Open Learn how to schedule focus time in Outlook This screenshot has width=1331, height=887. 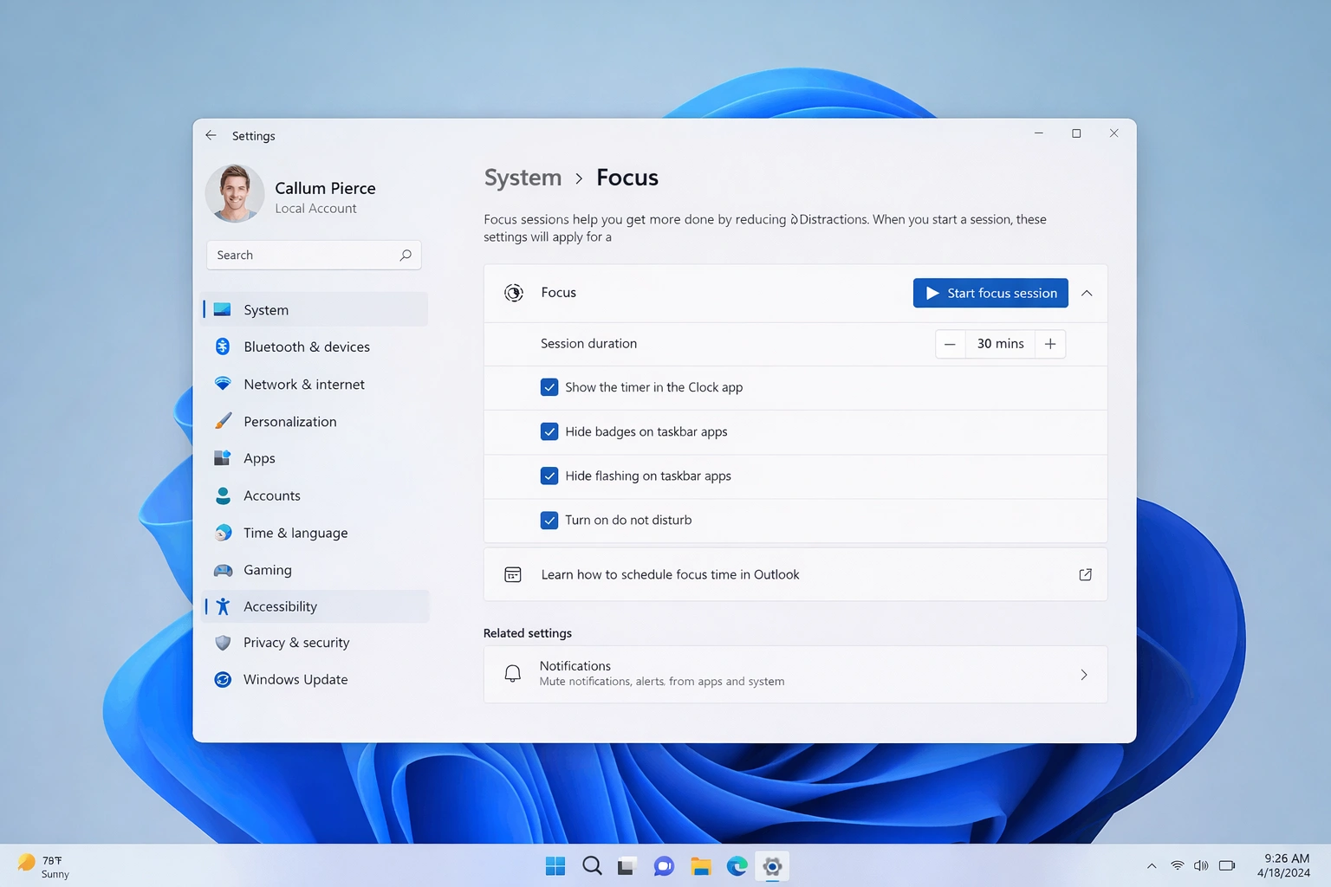click(670, 574)
